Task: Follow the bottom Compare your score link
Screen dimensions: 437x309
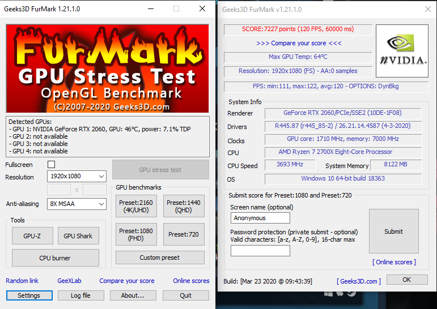Action: click(127, 281)
